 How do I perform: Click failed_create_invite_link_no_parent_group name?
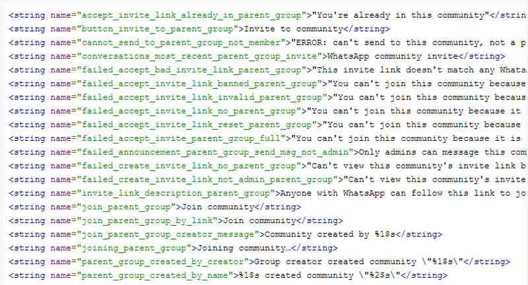189,166
